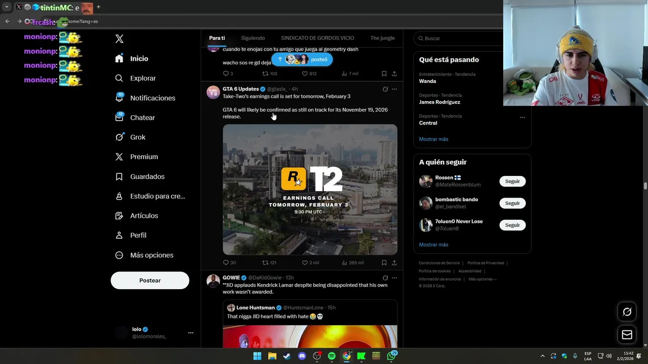Screen dimensions: 648x364
Task: Click the Buscar search field
Action: click(x=472, y=38)
